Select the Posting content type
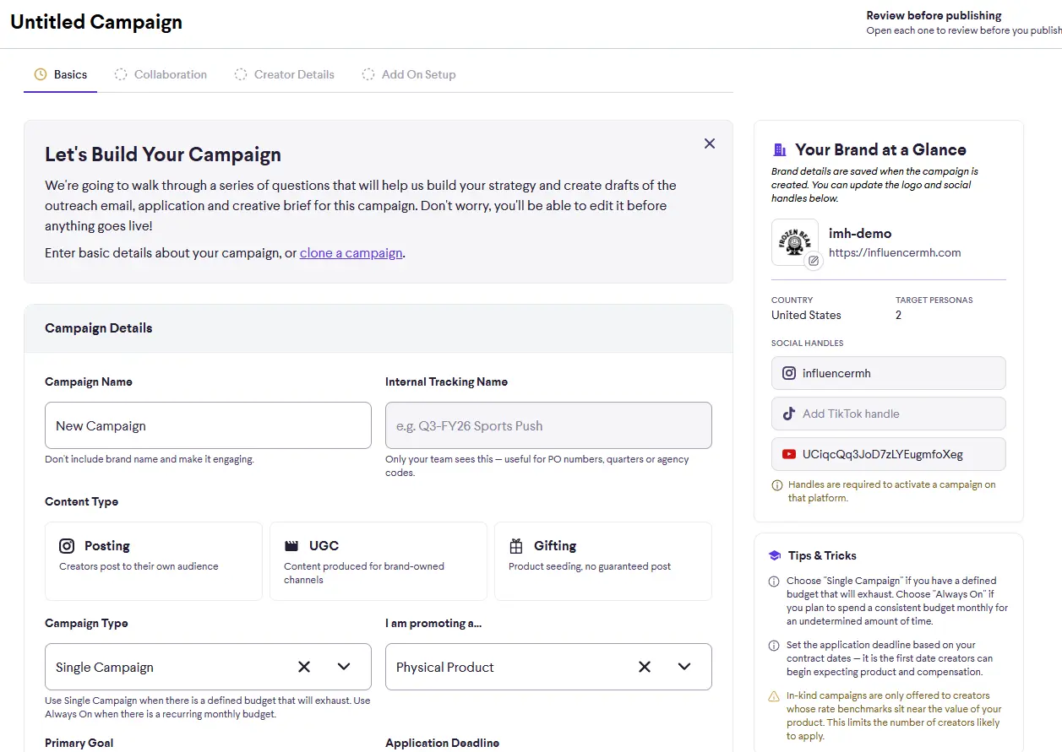 pos(154,560)
